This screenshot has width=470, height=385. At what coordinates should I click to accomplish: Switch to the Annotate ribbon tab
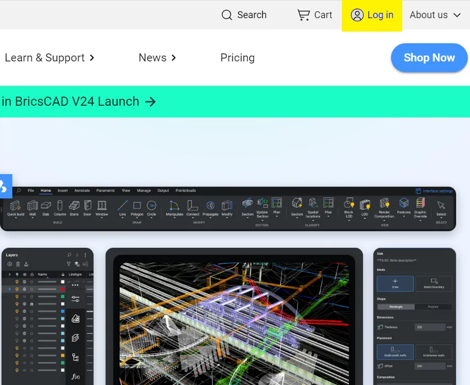coord(82,191)
